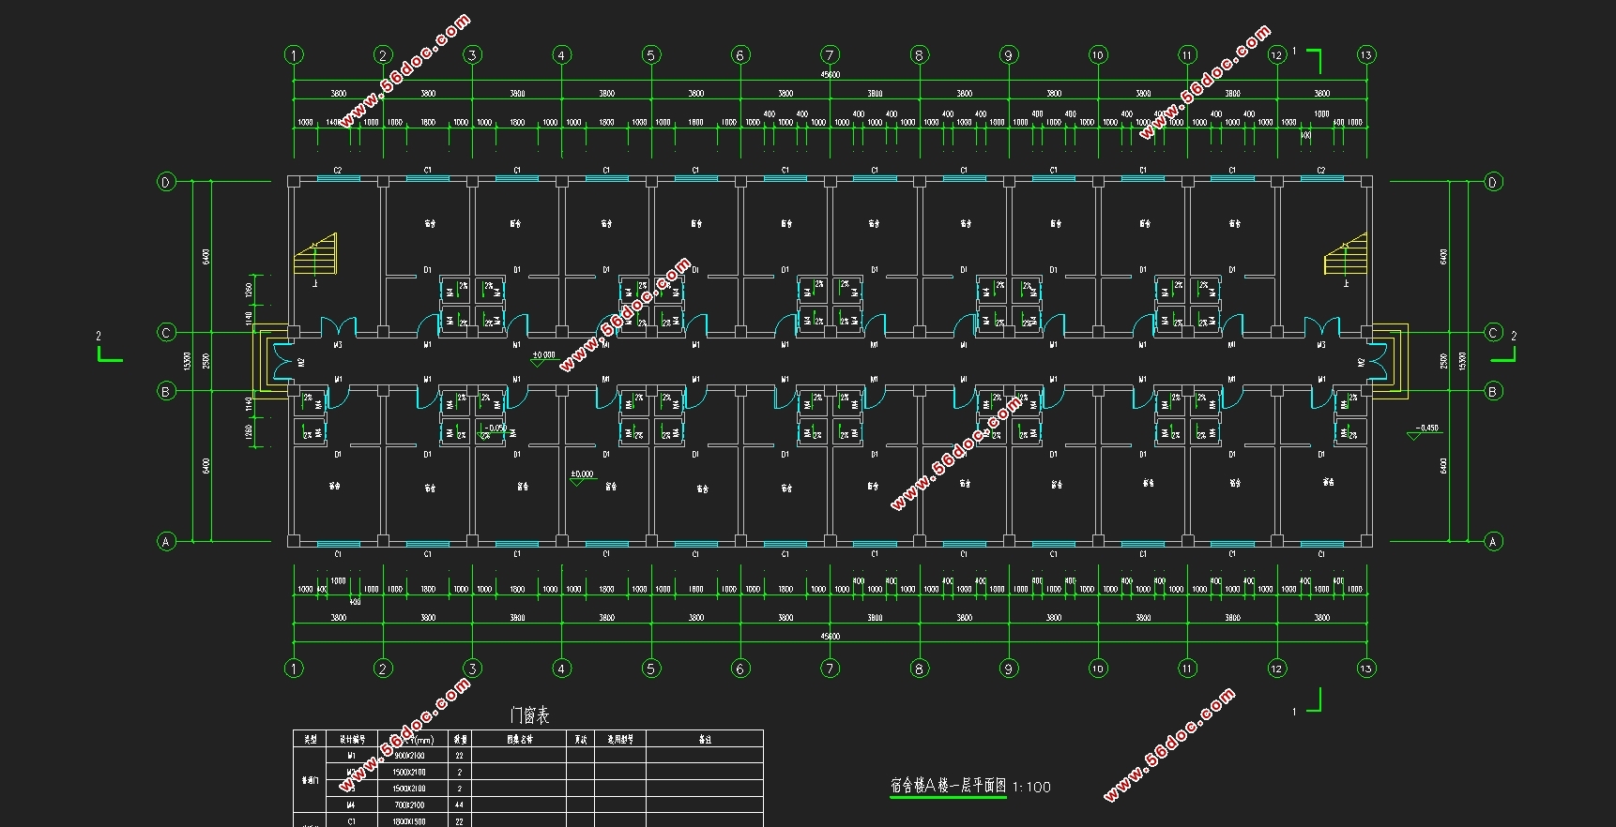Click the section cut marker 2 on the left
1616x827 pixels.
click(106, 350)
